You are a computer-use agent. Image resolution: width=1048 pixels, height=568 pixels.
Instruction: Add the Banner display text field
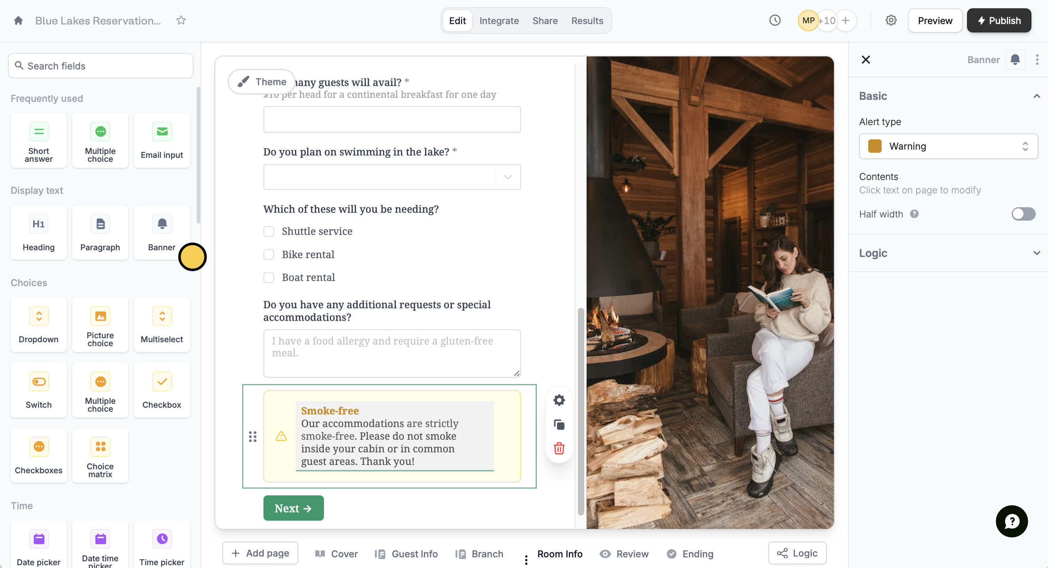pos(162,232)
